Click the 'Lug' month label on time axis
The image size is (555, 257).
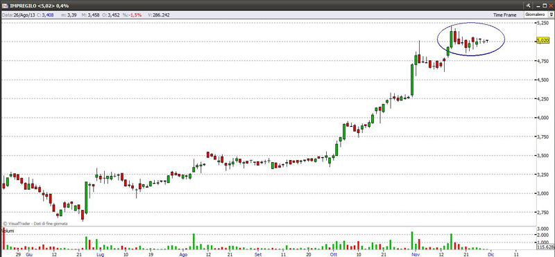pos(101,254)
